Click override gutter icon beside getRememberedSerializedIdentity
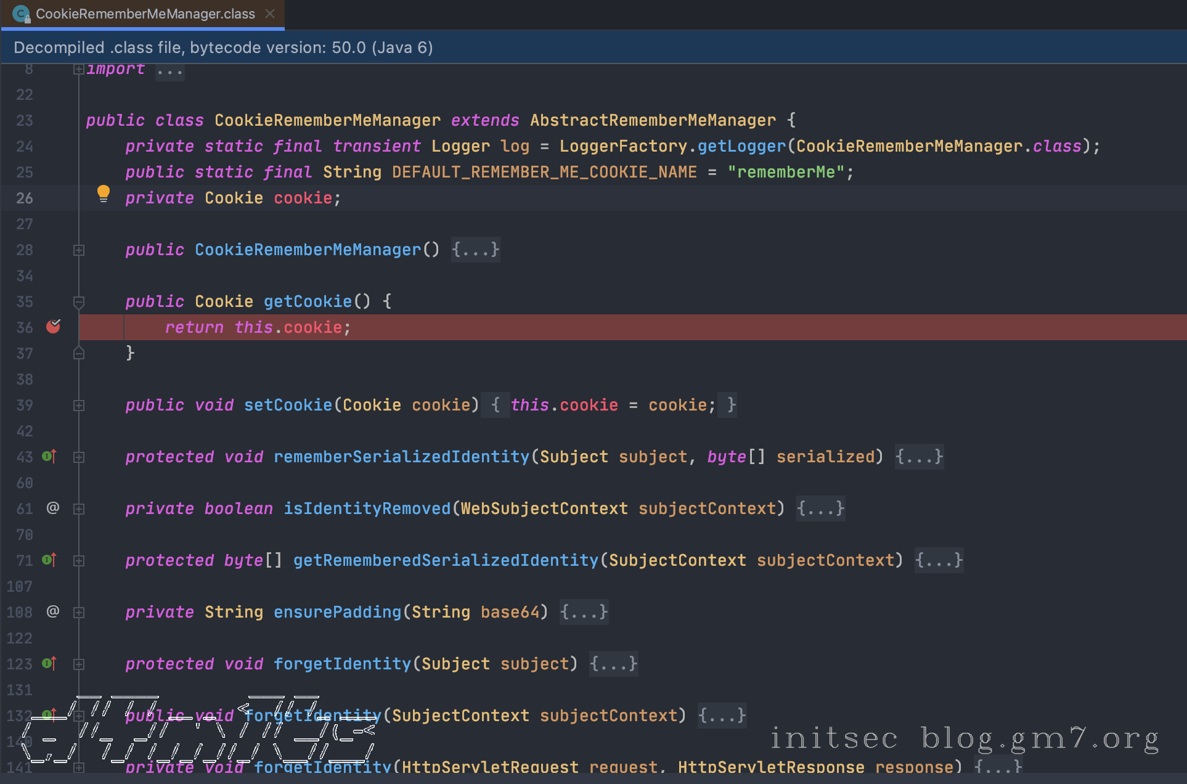The width and height of the screenshot is (1187, 784). tap(49, 560)
